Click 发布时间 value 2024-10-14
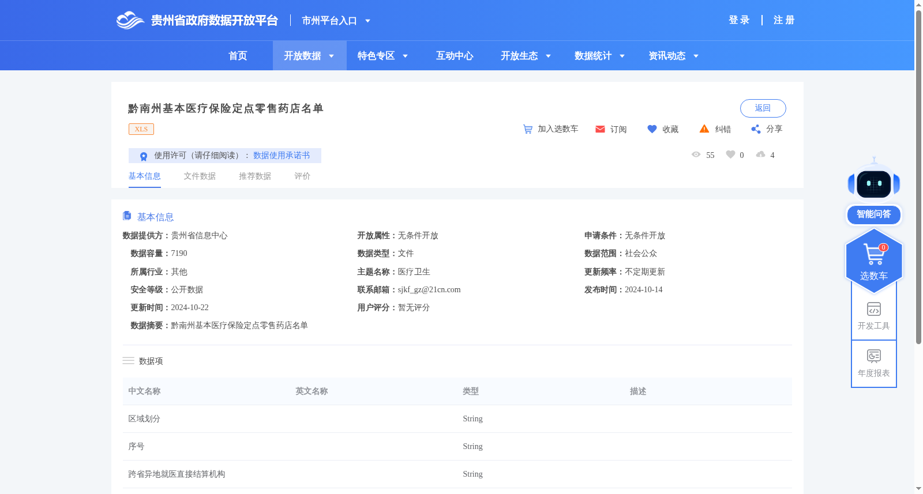This screenshot has height=494, width=923. pyautogui.click(x=644, y=290)
